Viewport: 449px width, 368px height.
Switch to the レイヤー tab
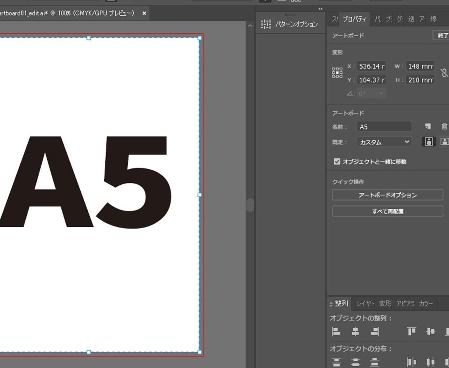click(x=365, y=304)
